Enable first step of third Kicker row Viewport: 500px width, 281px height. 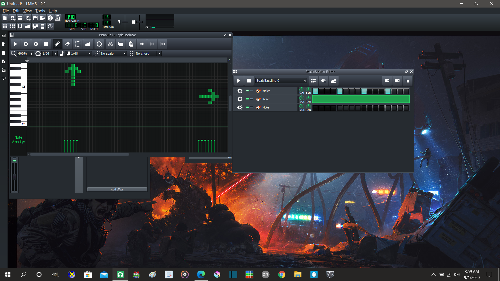(x=315, y=108)
